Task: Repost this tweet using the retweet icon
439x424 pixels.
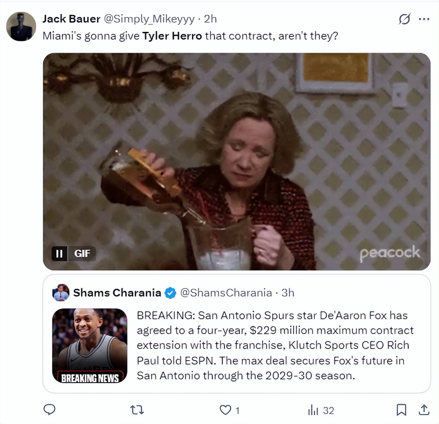Action: tap(137, 410)
